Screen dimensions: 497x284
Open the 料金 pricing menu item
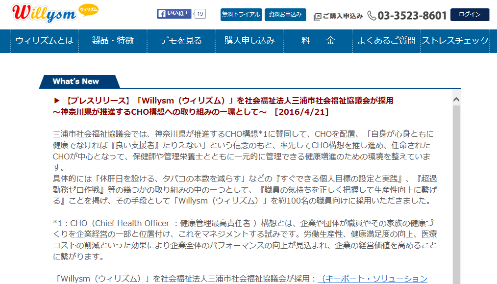(x=318, y=41)
